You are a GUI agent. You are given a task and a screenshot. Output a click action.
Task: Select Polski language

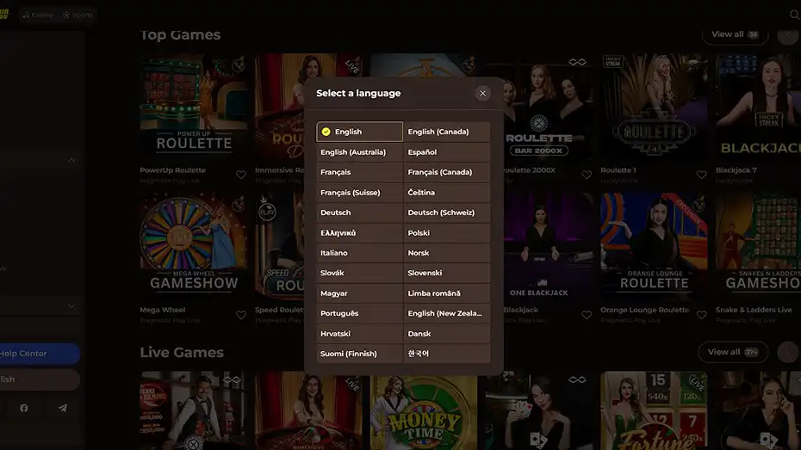[447, 232]
